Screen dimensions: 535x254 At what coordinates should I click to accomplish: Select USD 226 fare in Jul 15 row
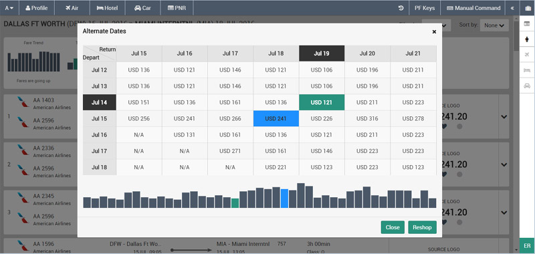click(x=322, y=119)
